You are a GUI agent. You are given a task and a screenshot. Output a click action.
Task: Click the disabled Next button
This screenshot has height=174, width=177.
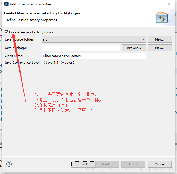[107, 164]
